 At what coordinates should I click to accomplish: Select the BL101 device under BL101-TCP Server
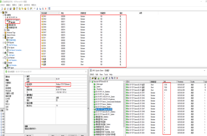point(13,22)
